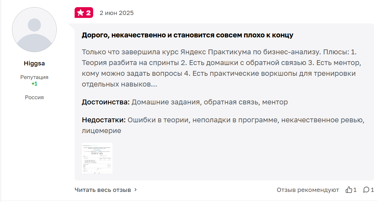
Task: Click the comment count beside the speech bubble
Action: click(x=372, y=190)
